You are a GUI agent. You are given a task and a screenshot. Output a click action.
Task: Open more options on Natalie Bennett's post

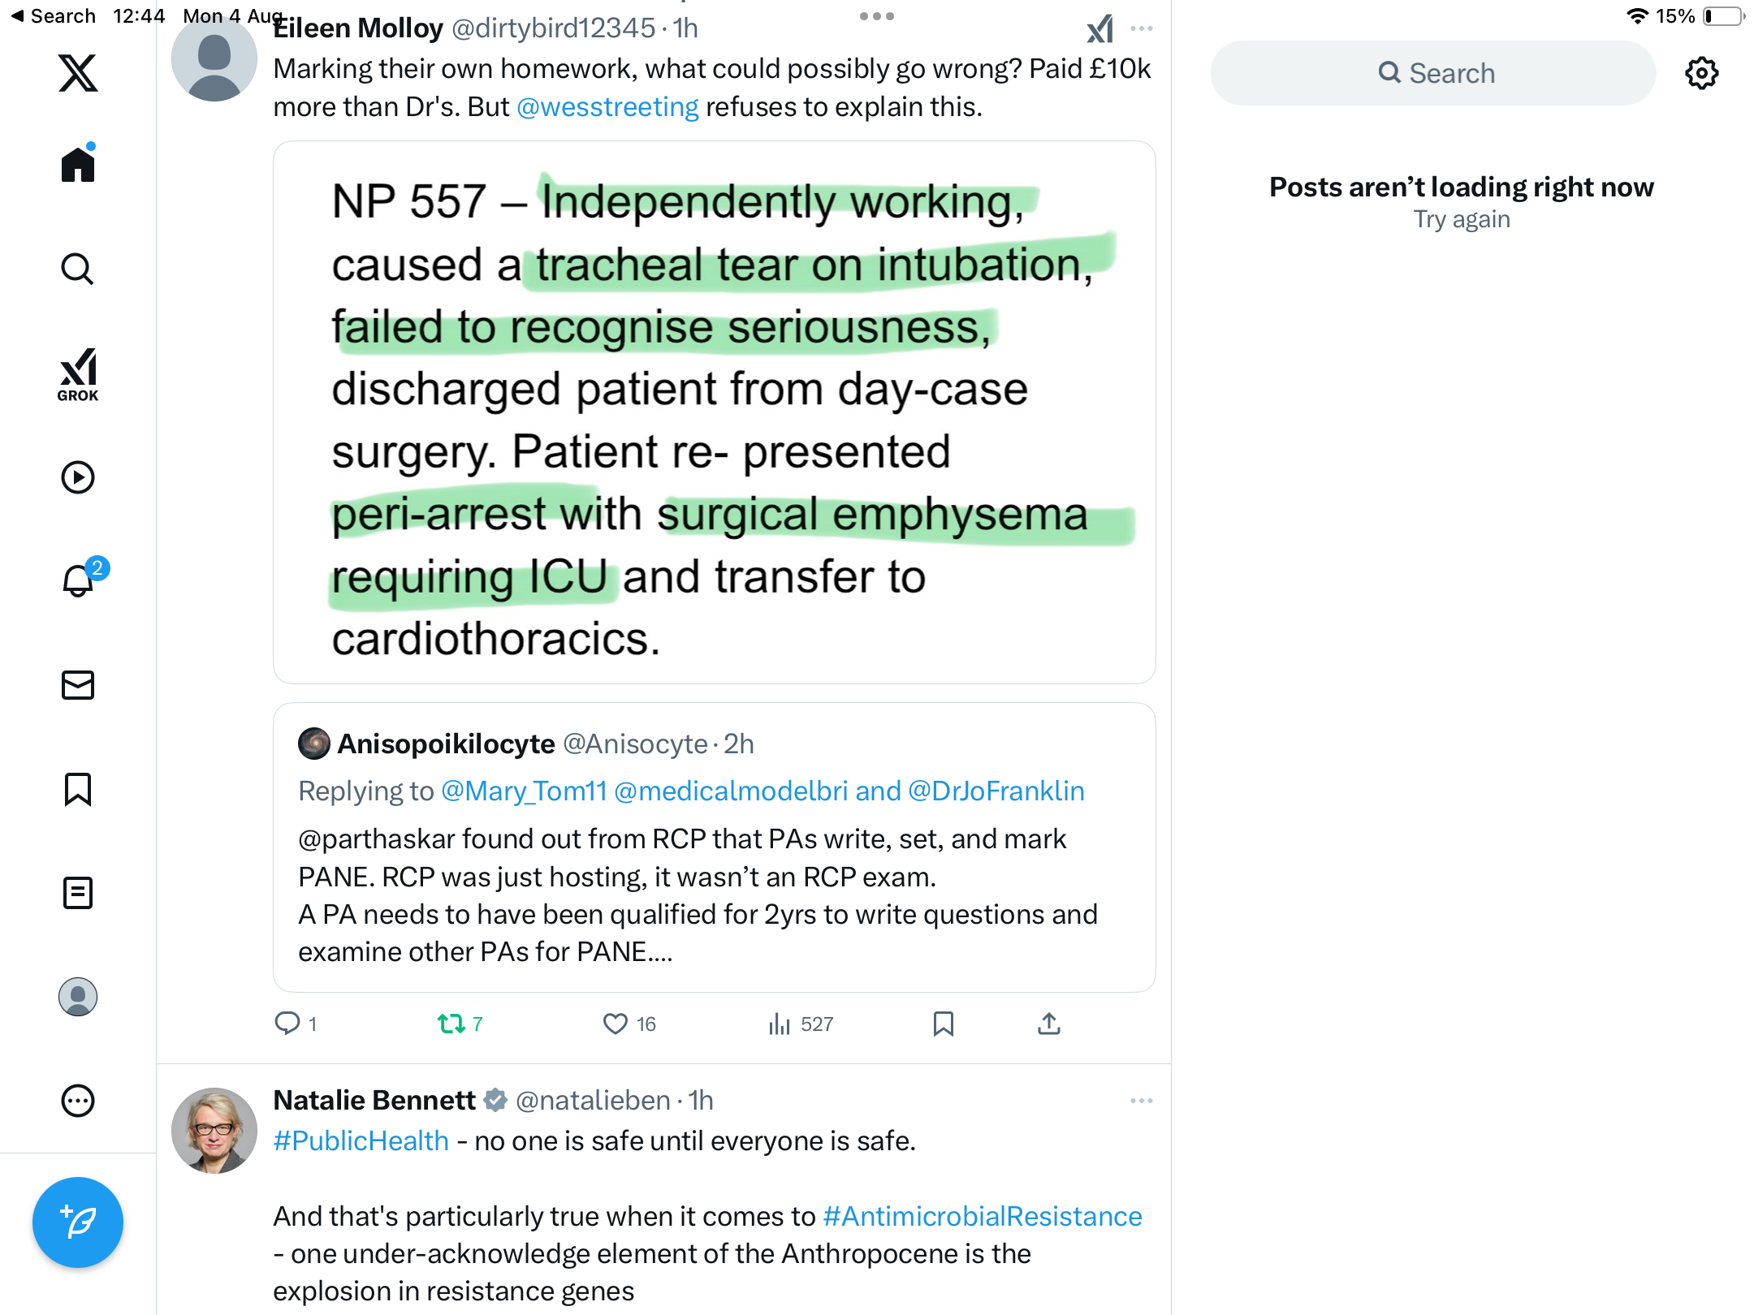click(1141, 1101)
